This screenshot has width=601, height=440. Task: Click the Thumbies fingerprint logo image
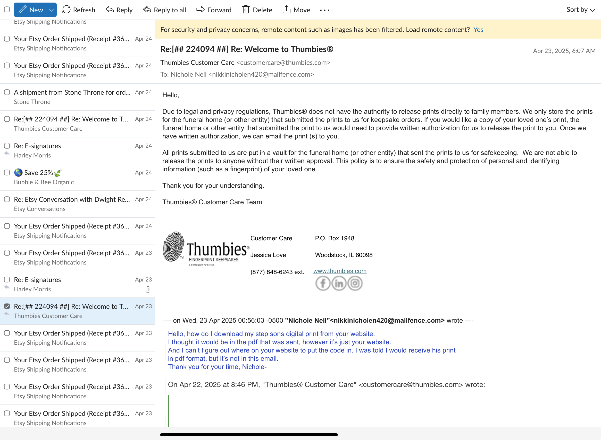click(206, 249)
